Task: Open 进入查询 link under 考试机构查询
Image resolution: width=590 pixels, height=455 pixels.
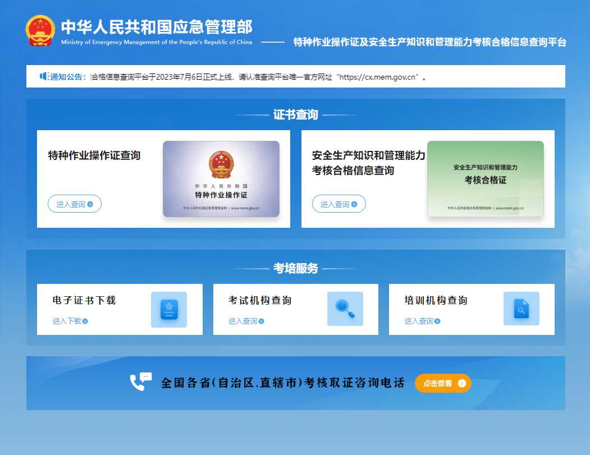Action: point(246,321)
